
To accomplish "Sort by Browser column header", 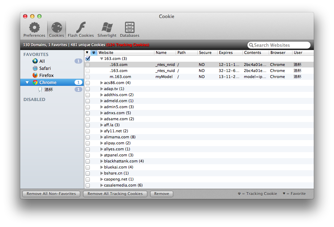I will pyautogui.click(x=280, y=52).
